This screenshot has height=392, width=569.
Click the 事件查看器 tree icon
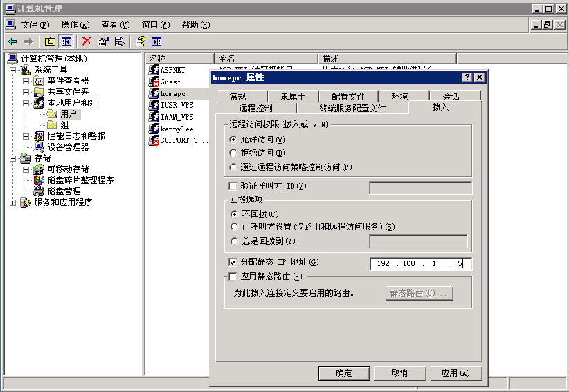pos(39,81)
